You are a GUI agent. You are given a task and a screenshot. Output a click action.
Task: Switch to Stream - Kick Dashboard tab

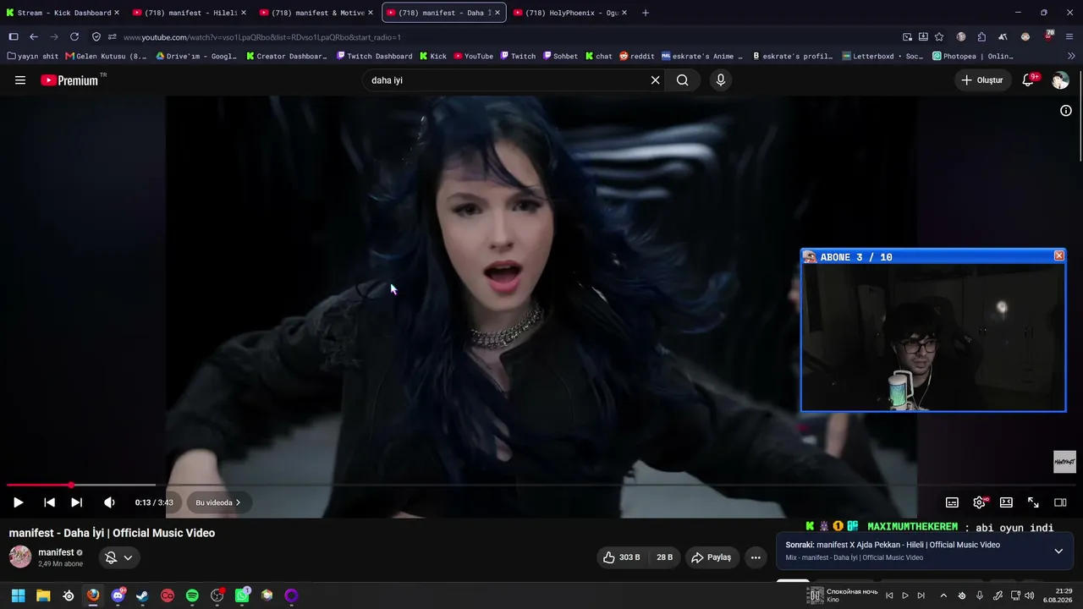pos(63,13)
